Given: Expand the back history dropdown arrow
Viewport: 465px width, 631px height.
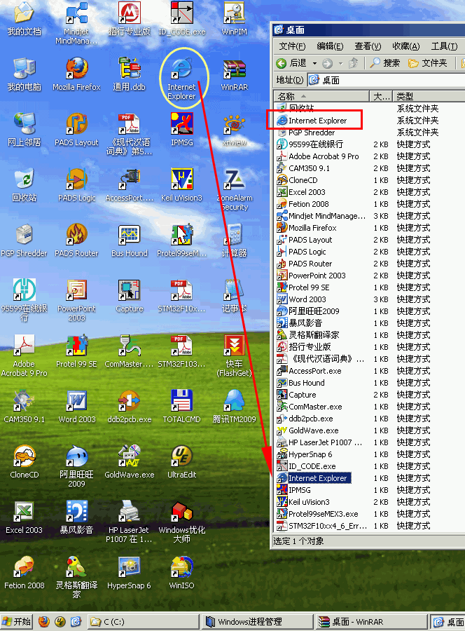Looking at the screenshot, I should tap(314, 63).
